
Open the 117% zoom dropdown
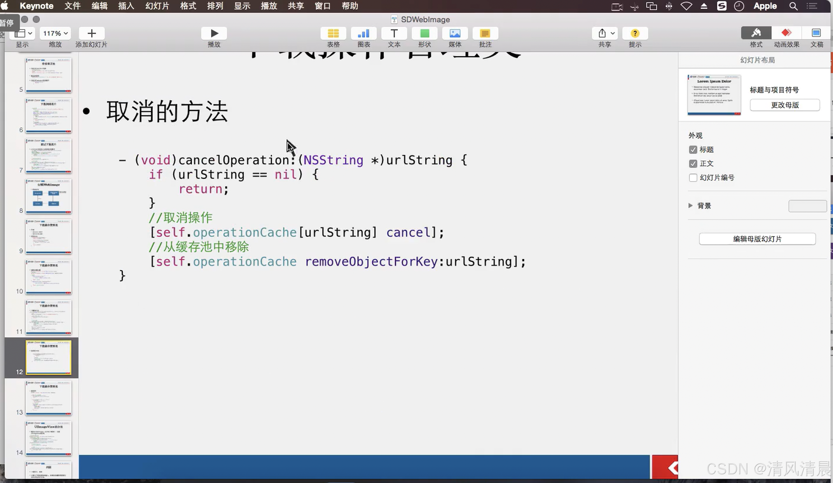pos(55,33)
